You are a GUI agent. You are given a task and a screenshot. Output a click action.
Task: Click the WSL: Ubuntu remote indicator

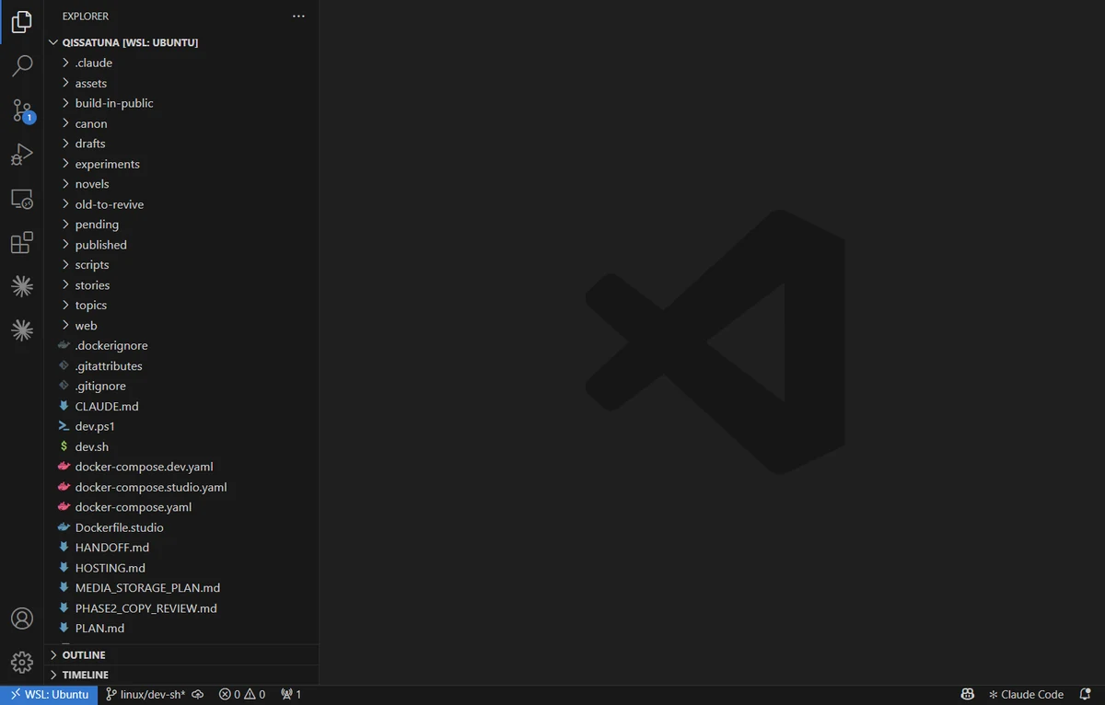(x=50, y=695)
